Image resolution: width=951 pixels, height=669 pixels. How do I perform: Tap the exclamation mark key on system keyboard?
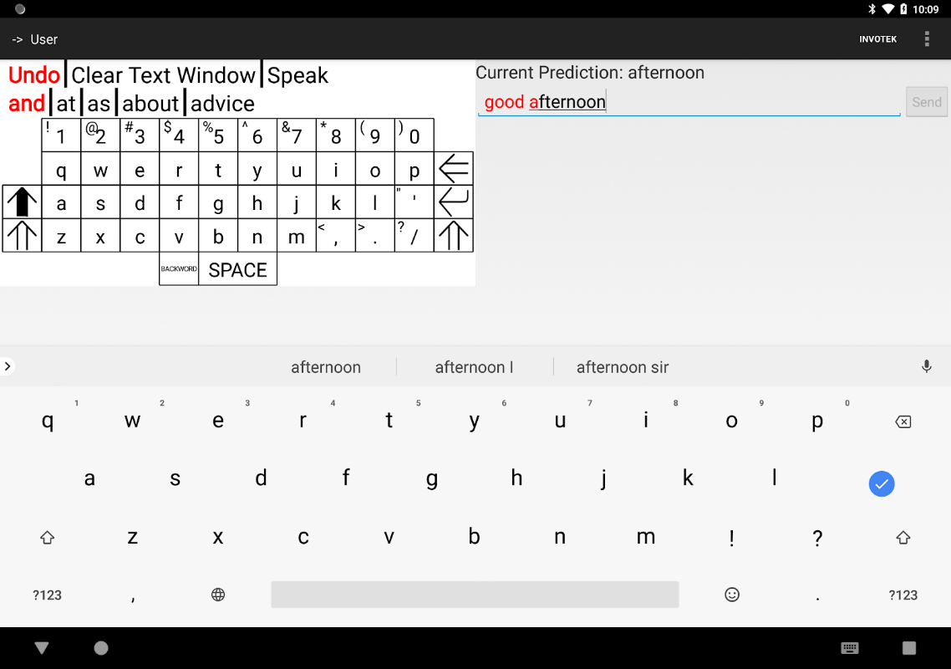pyautogui.click(x=731, y=537)
